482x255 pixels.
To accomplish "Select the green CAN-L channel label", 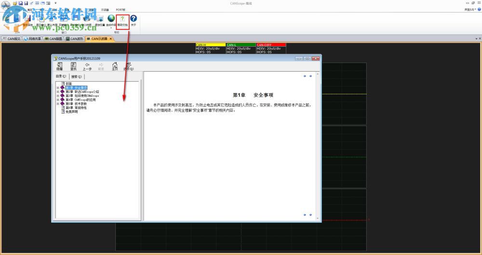I will click(x=241, y=45).
